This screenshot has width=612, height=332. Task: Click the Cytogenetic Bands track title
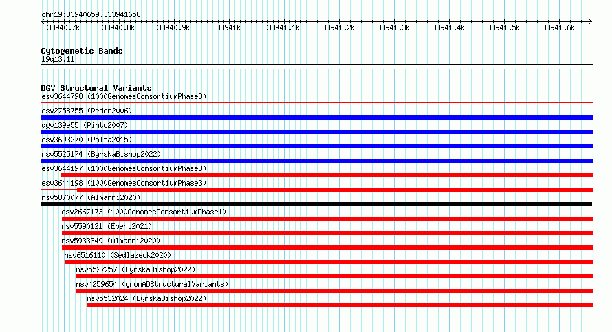pos(82,51)
